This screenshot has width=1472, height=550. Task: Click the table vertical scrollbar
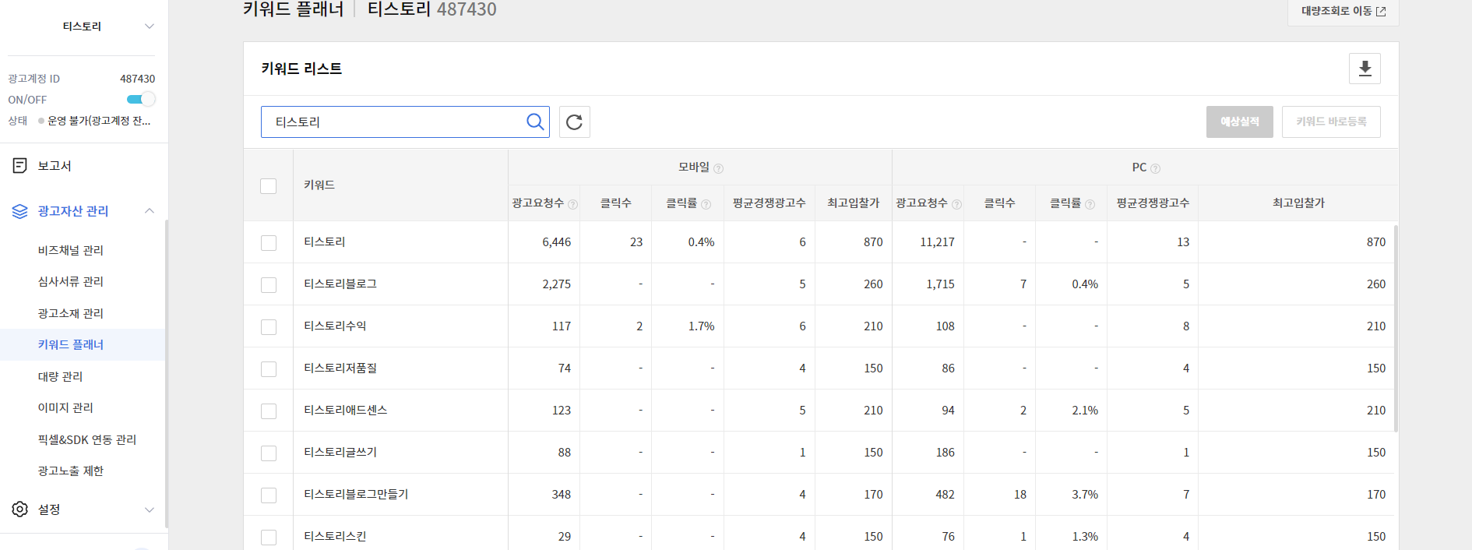click(x=1396, y=327)
